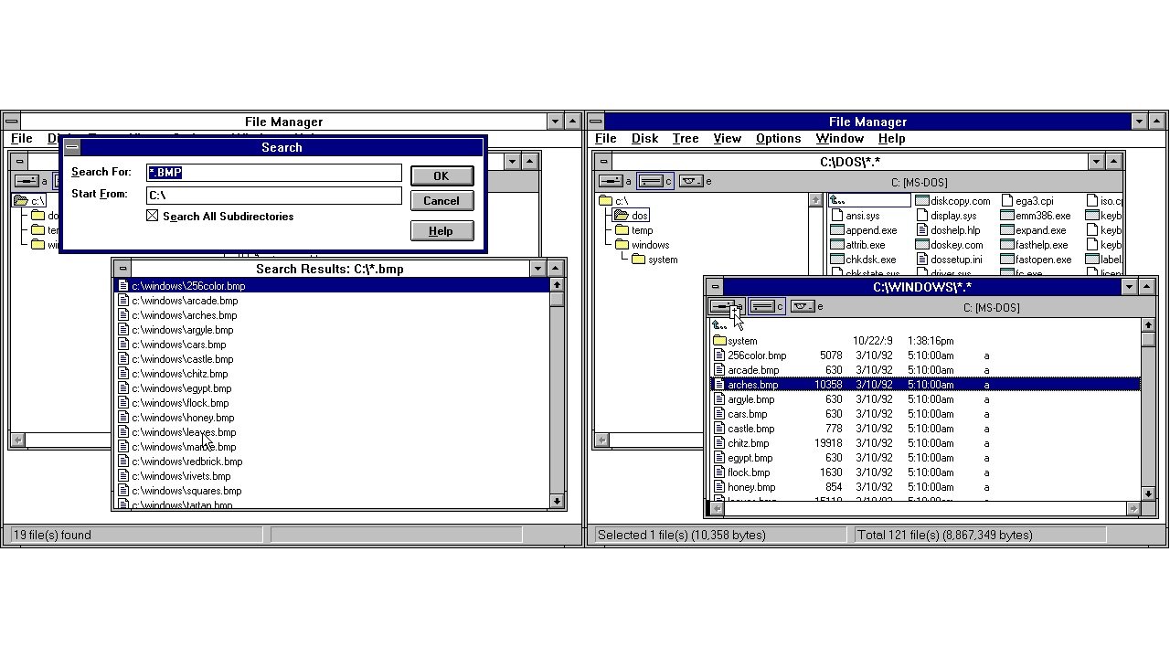The image size is (1170, 658).
Task: Select emm386.exe program icon
Action: click(1007, 216)
